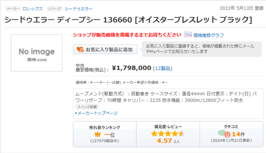Click the speech bubble クチコミ icon
Viewport: 266px width, 153px height.
224,134
